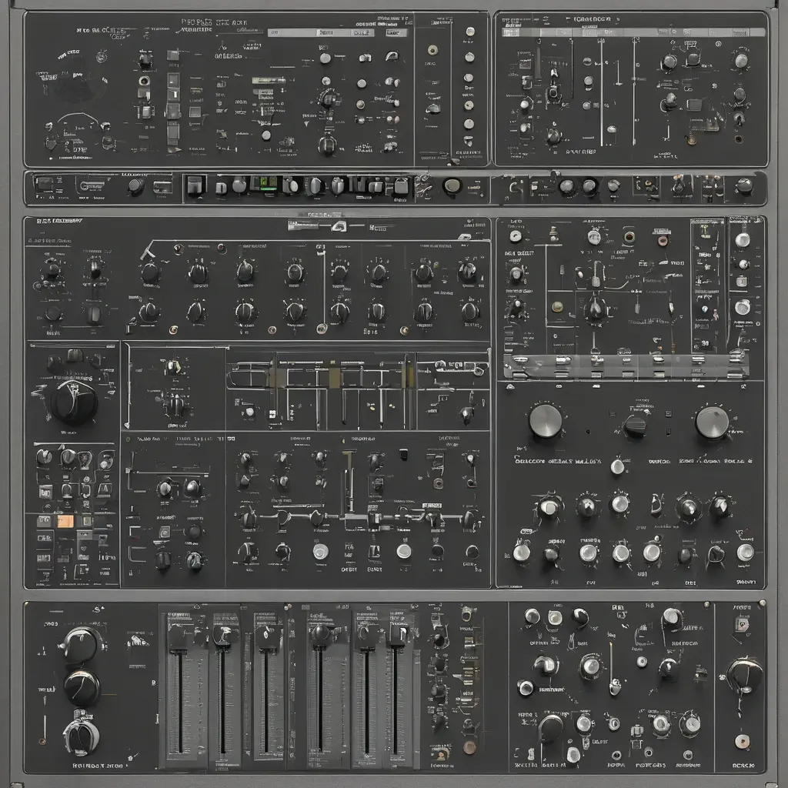Toggle the topmost silver button in the top-left panel's right column

(470, 32)
